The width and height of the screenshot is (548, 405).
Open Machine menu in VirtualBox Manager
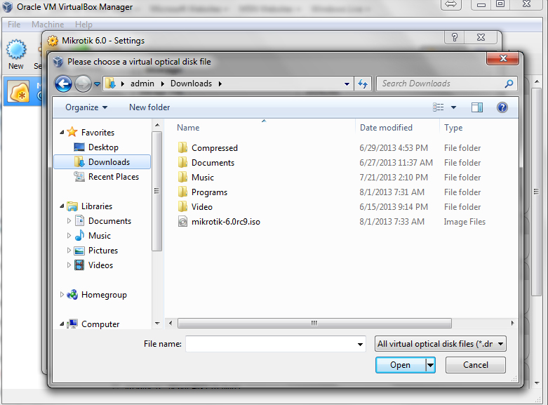(48, 25)
